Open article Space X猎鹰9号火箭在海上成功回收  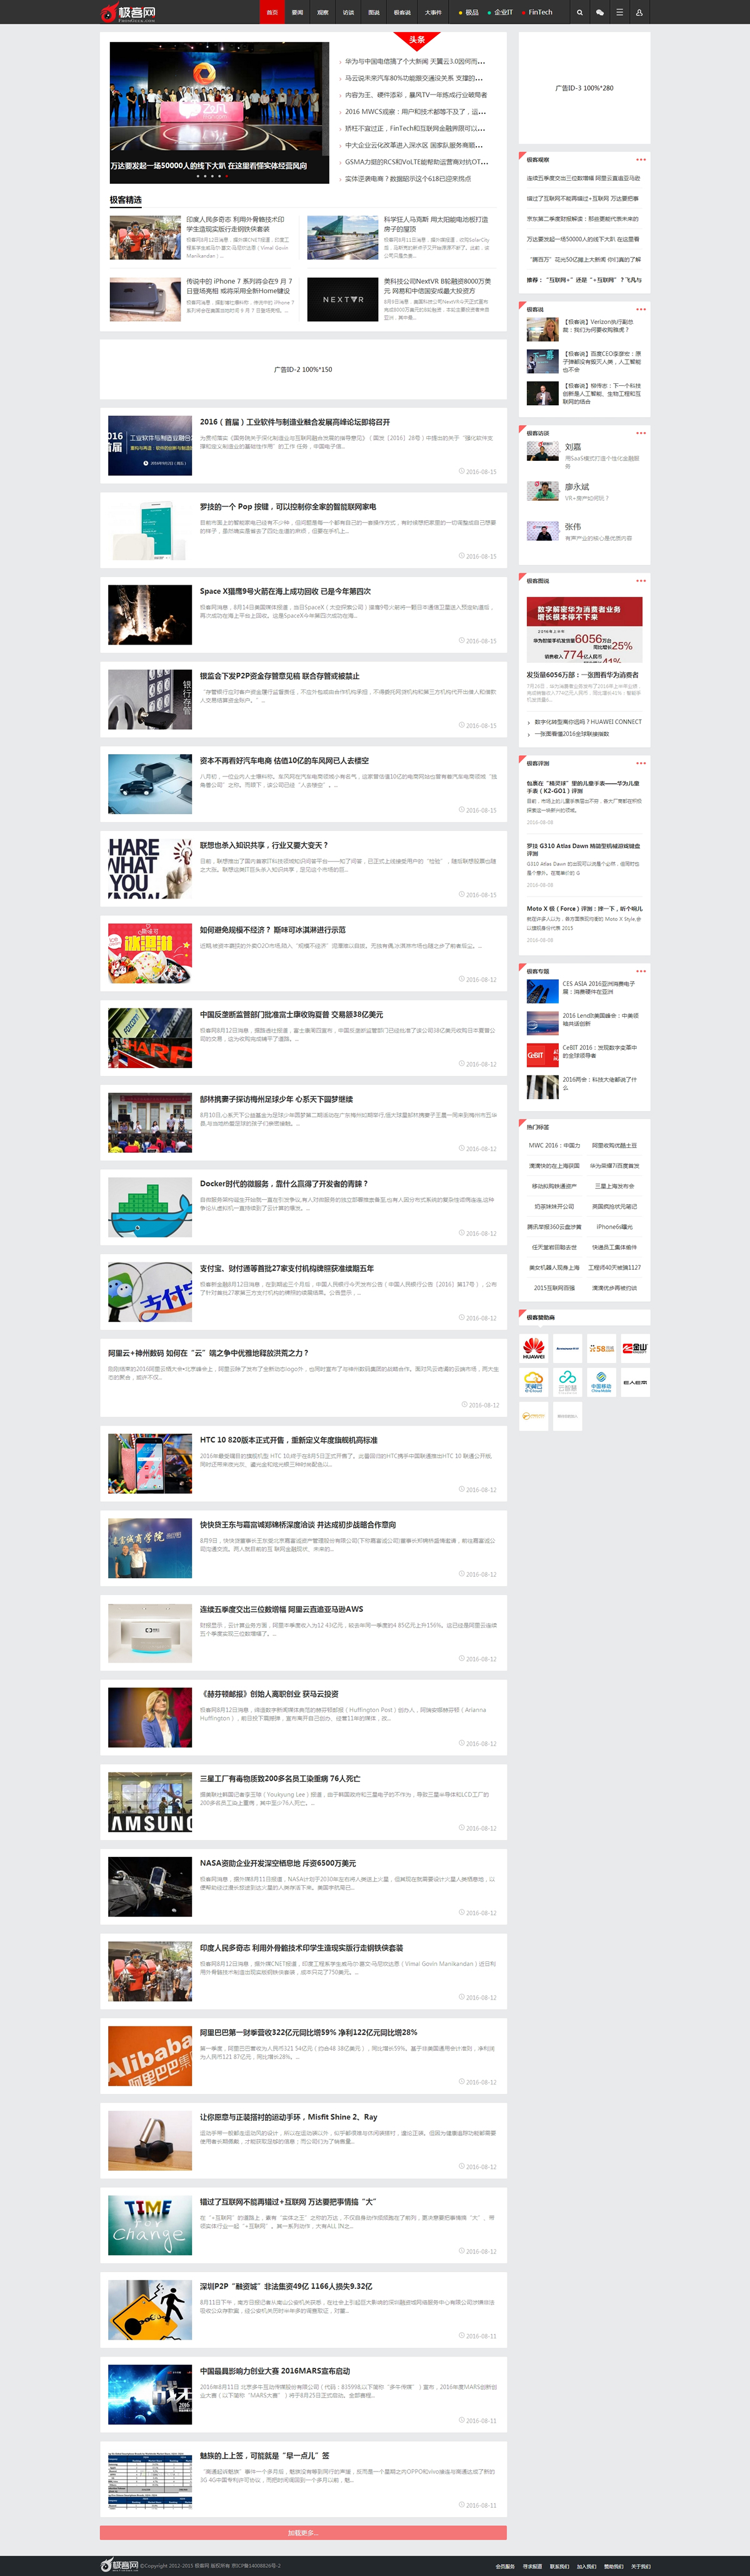click(x=285, y=591)
